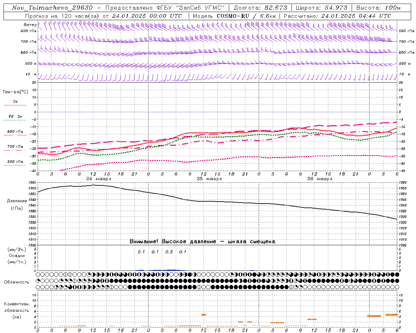Click the '0.3' precipitation amount value
Image resolution: width=416 pixels, height=333 pixels.
point(169,252)
